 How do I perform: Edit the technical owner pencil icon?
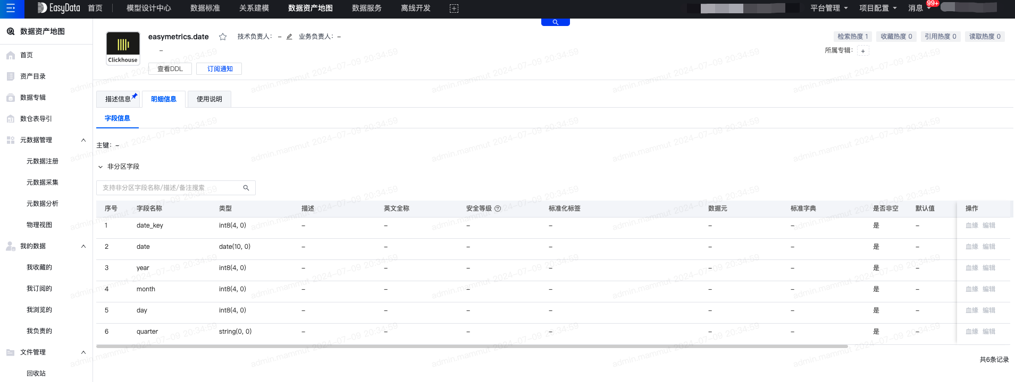(289, 37)
